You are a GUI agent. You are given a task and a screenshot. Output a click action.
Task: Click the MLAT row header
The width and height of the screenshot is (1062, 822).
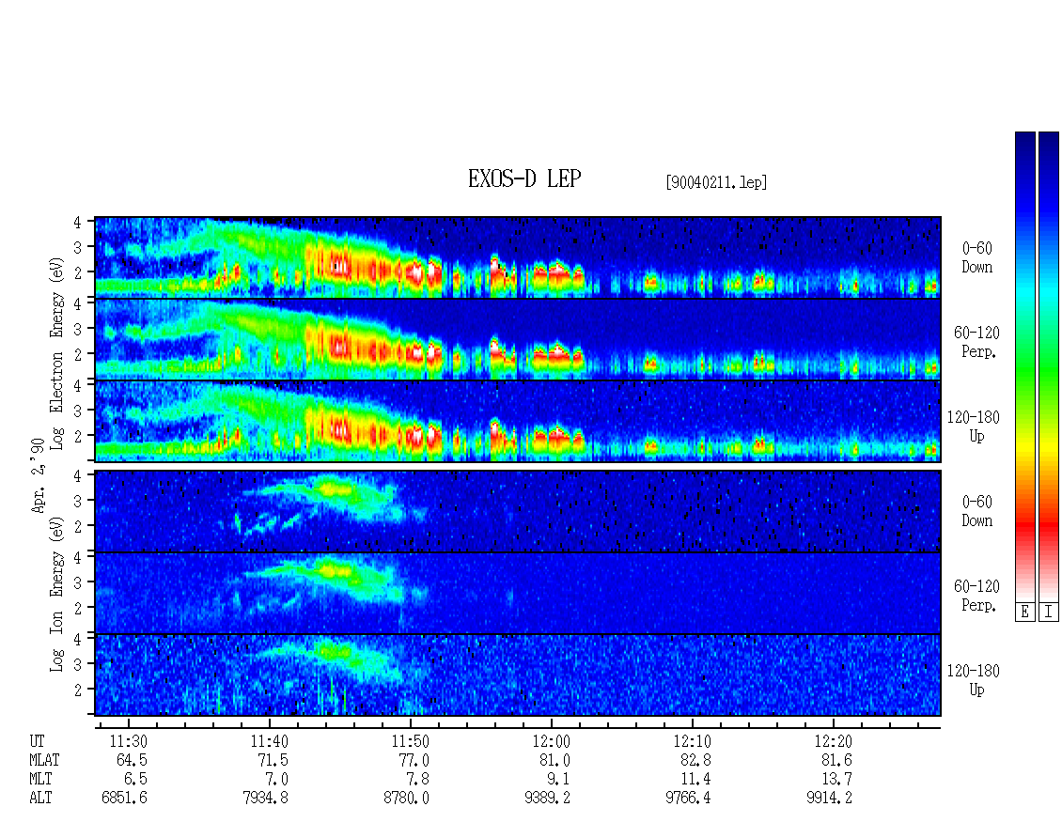(x=44, y=760)
